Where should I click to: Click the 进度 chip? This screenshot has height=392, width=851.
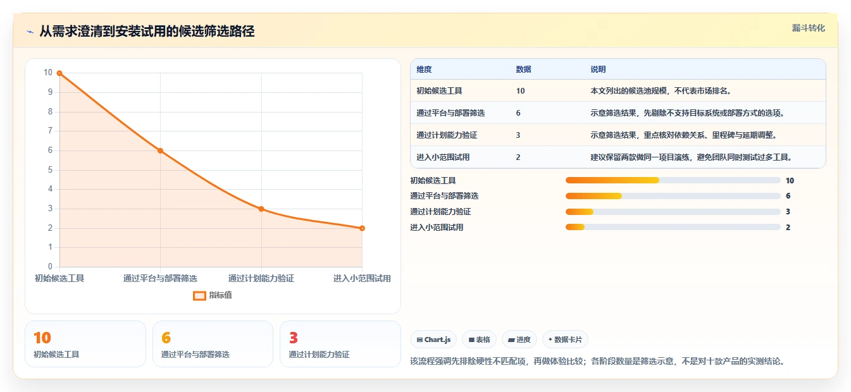click(x=519, y=340)
